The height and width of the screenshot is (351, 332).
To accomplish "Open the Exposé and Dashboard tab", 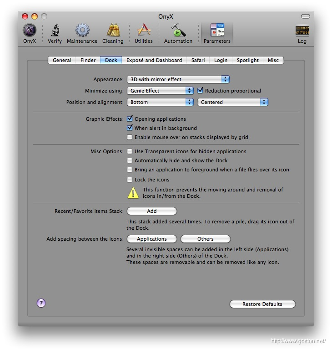I will point(154,60).
